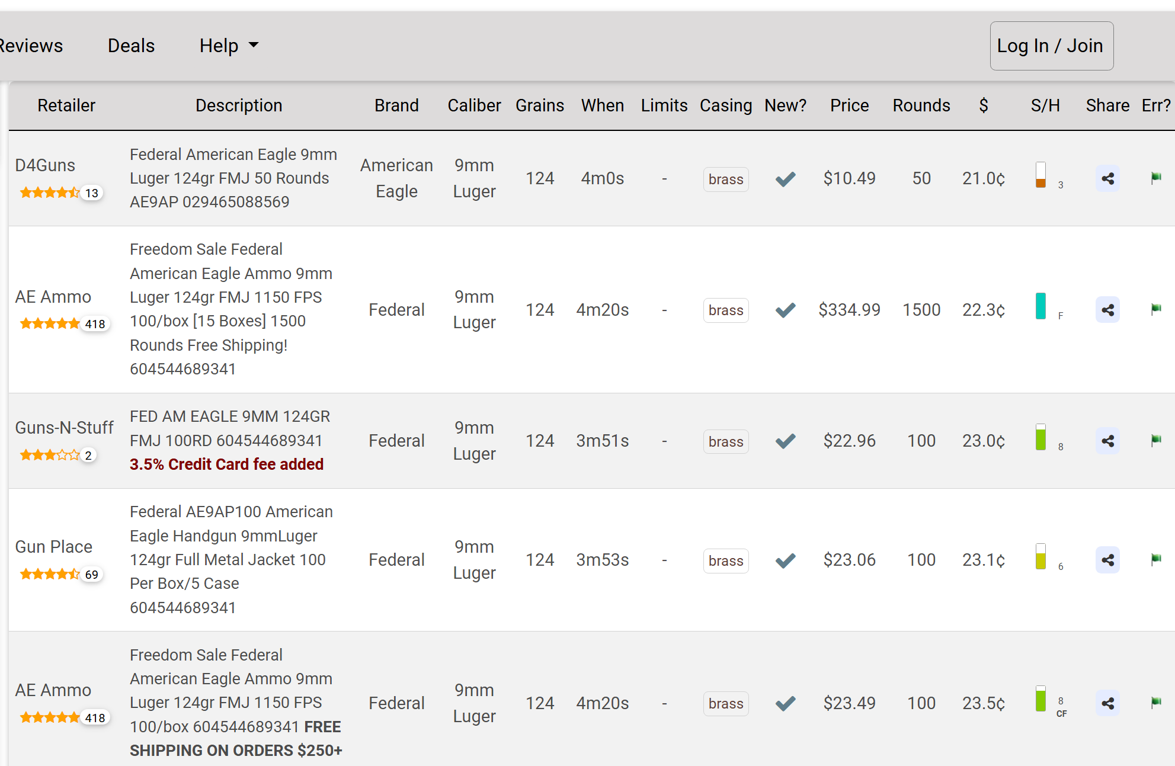Viewport: 1175px width, 766px height.
Task: Click the New checkmark on $334.99 listing
Action: tap(785, 310)
